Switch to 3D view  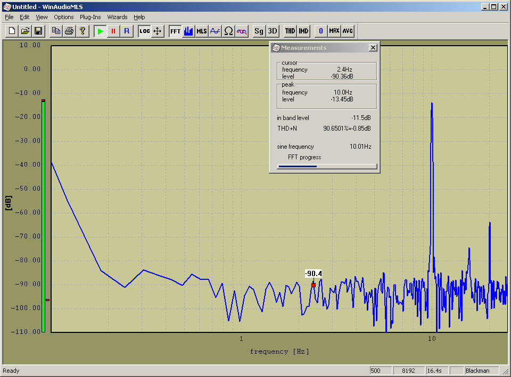(273, 31)
